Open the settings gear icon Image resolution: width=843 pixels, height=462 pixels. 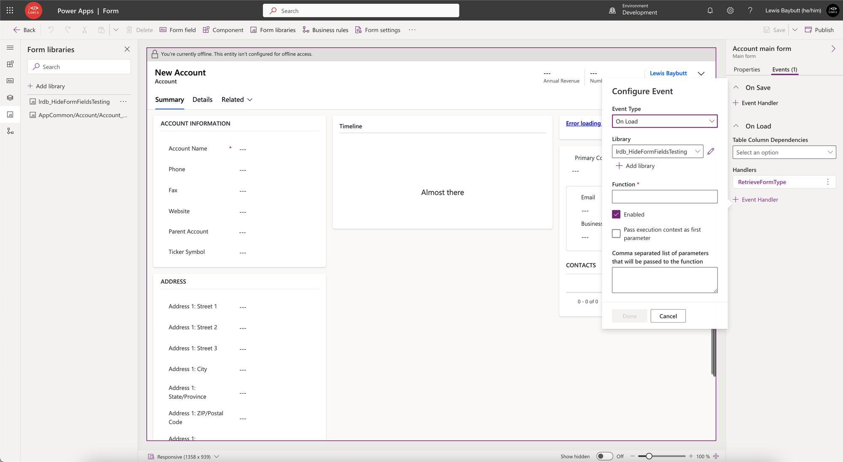pos(730,11)
